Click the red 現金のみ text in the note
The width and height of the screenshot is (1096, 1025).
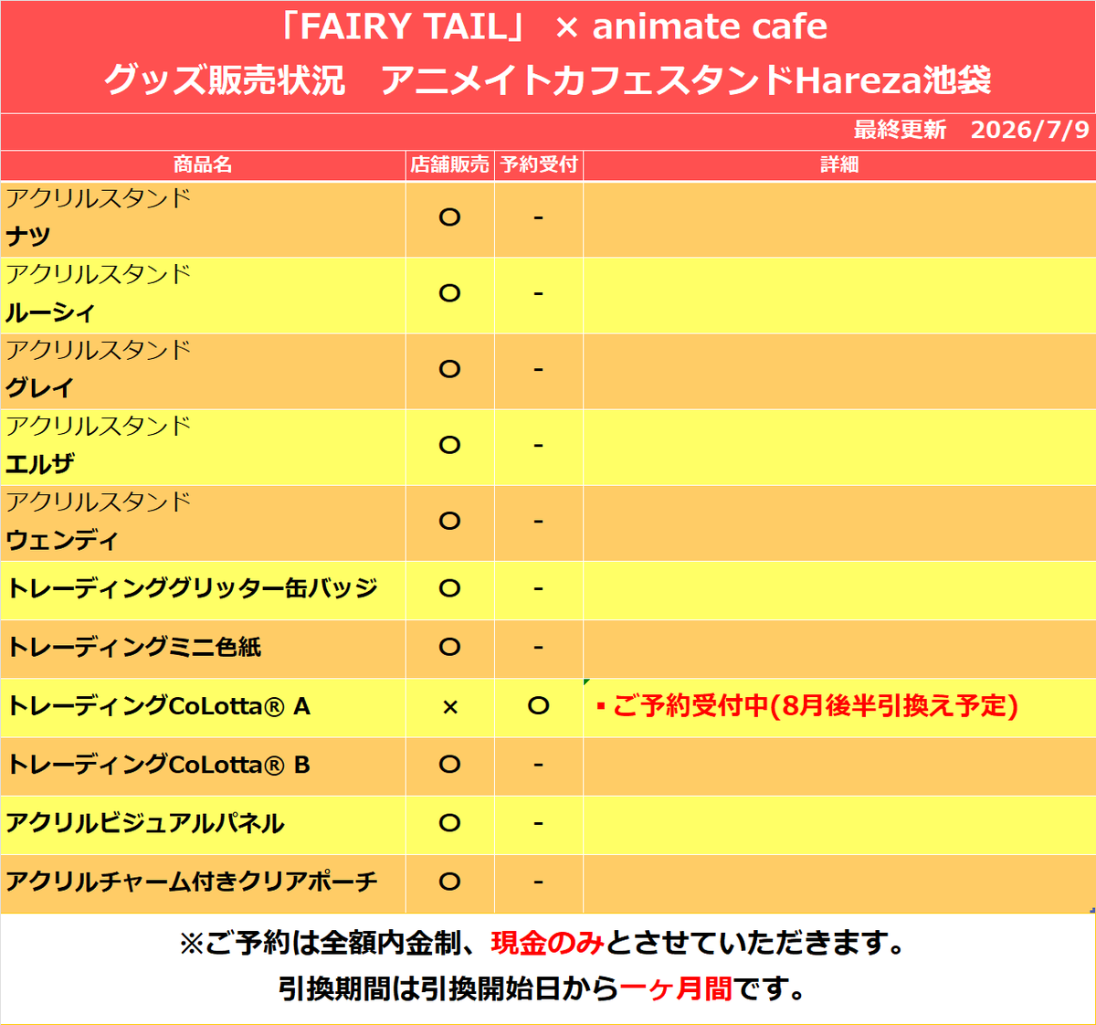click(548, 943)
